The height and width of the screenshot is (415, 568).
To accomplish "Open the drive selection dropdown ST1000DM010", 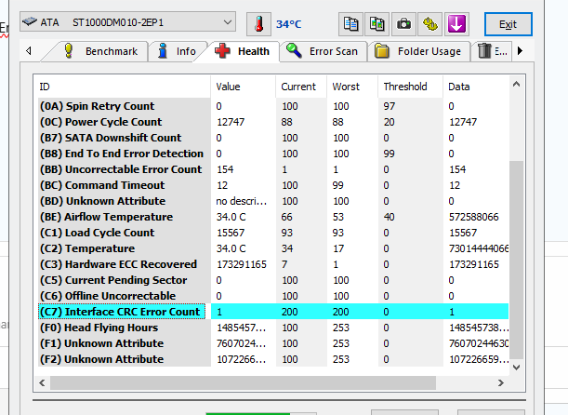I will click(127, 22).
